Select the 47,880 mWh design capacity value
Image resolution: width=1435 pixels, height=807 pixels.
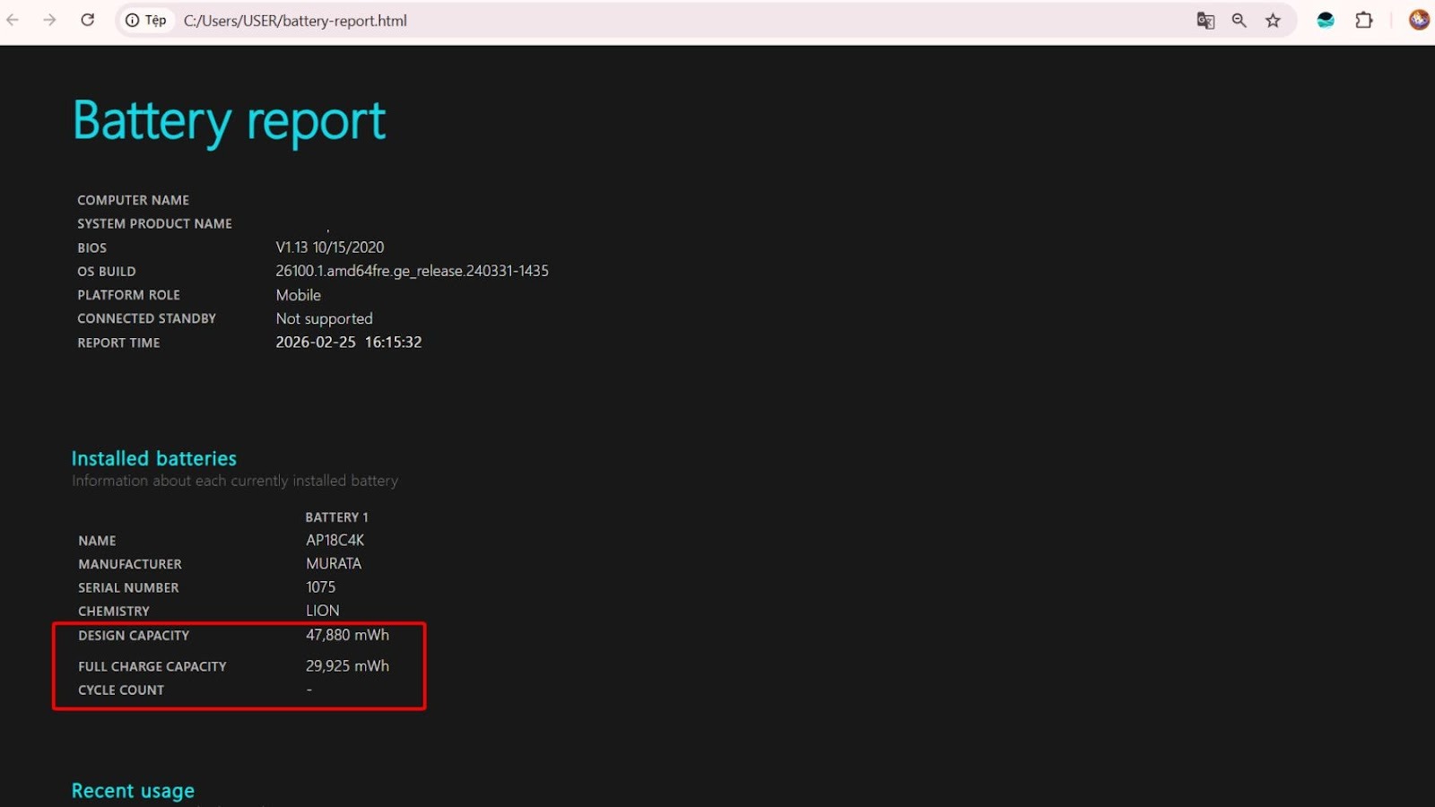click(x=347, y=635)
